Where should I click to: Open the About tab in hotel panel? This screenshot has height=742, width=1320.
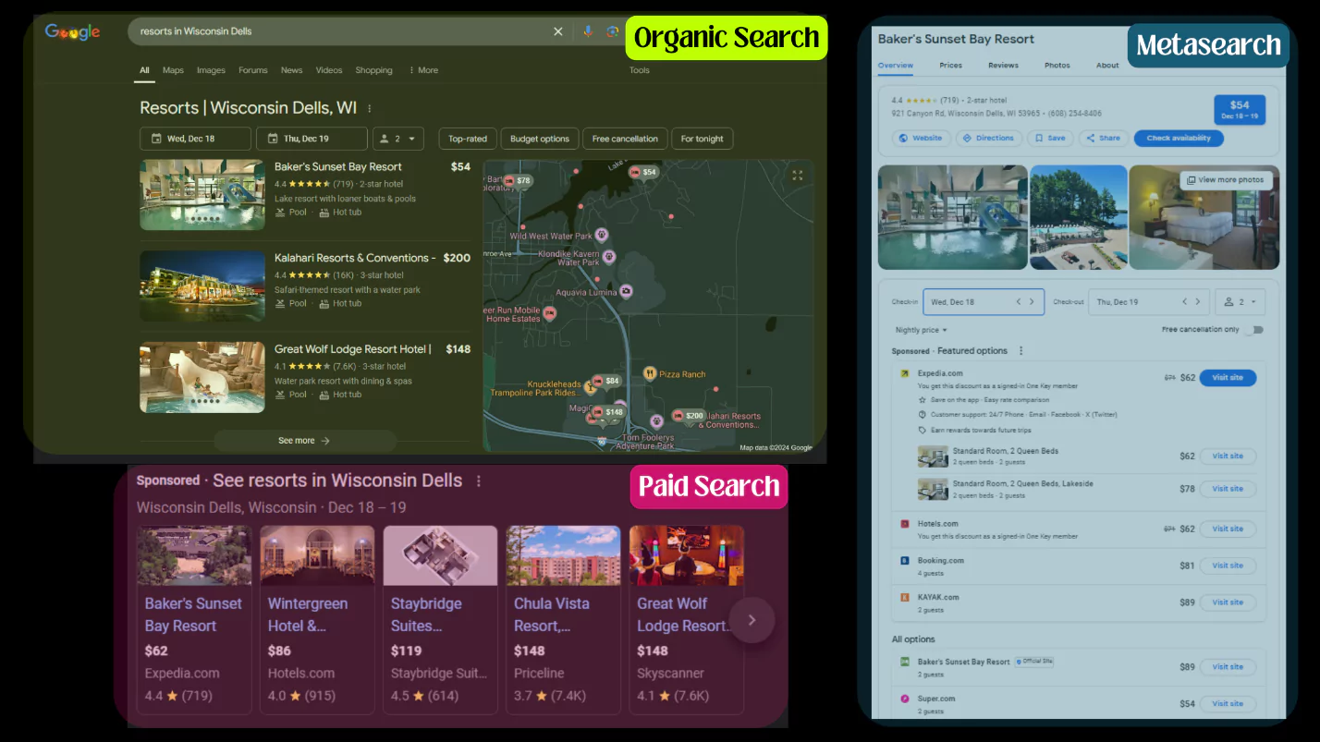[1107, 66]
